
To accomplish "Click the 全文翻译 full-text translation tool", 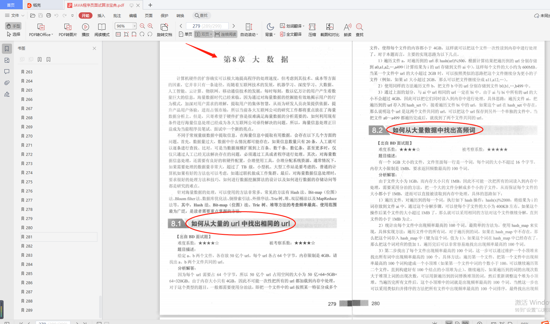I will (291, 34).
